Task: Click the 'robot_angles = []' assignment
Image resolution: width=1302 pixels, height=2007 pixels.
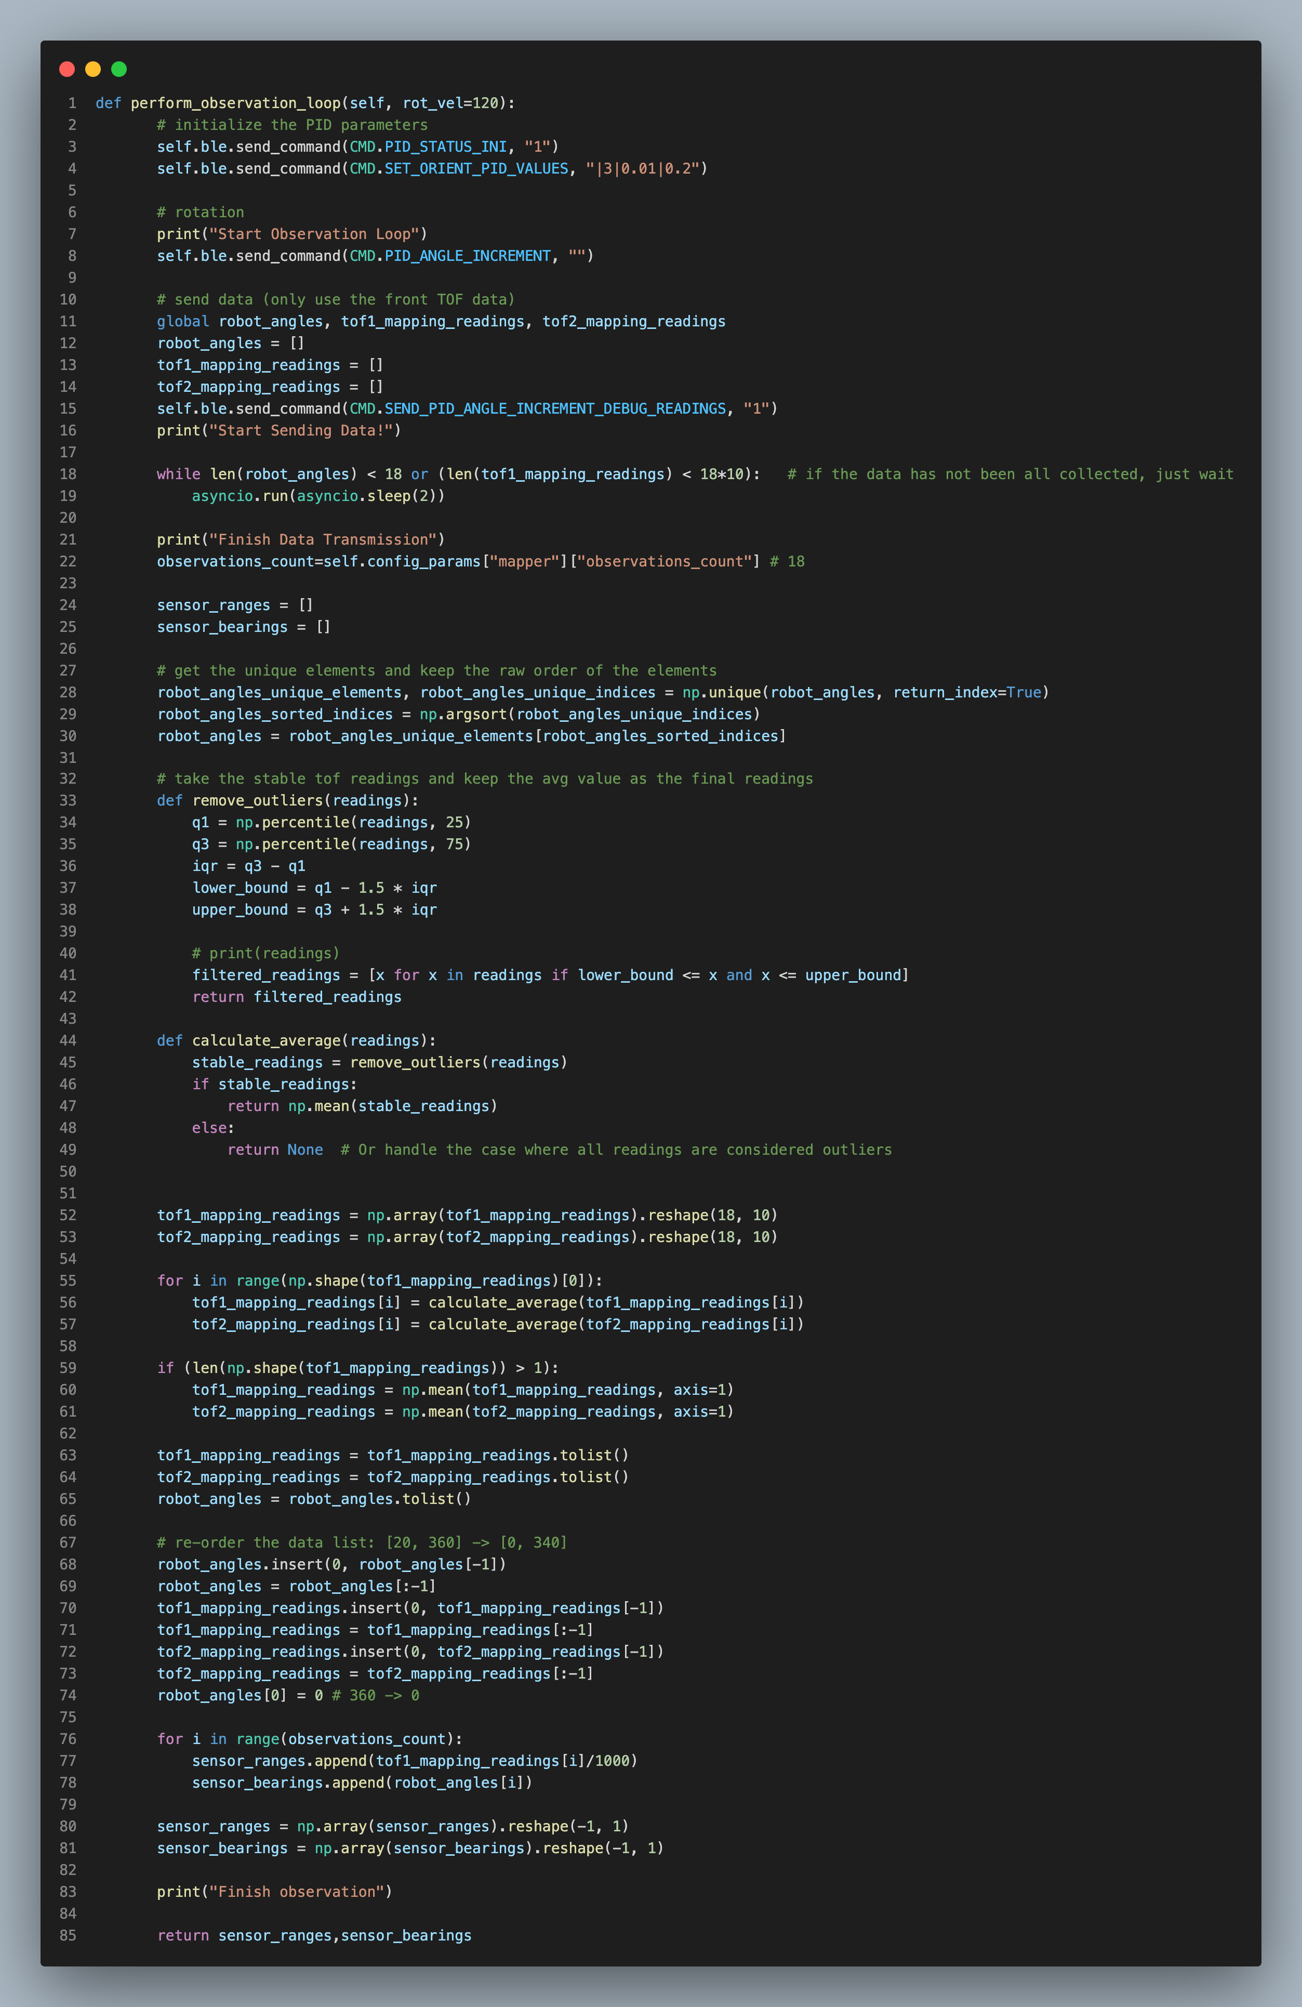Action: pos(231,343)
